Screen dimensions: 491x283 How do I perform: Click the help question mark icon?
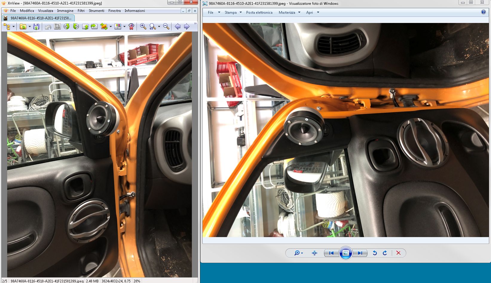point(484,12)
